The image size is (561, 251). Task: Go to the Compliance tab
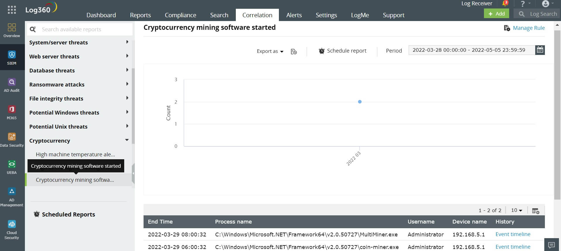(x=180, y=15)
